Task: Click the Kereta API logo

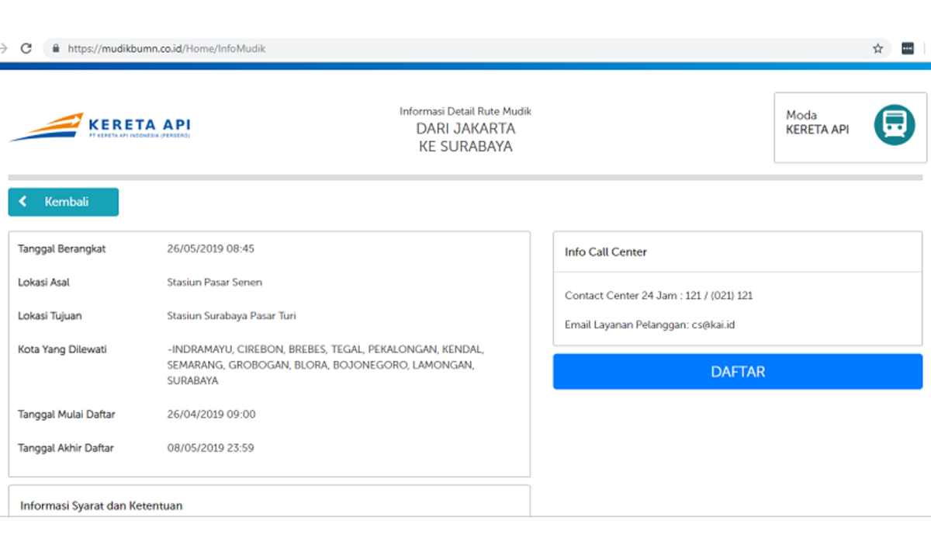Action: point(100,127)
